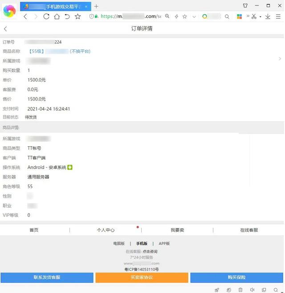Click the Android - 安卓系统 value
Viewport: 285px width, 293px height.
click(x=47, y=167)
